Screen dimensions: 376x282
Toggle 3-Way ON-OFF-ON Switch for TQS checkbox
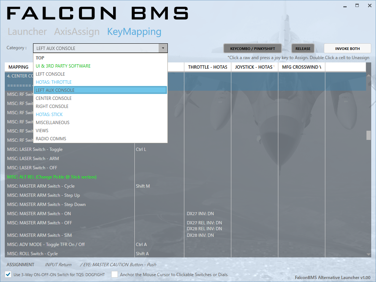[x=8, y=274]
